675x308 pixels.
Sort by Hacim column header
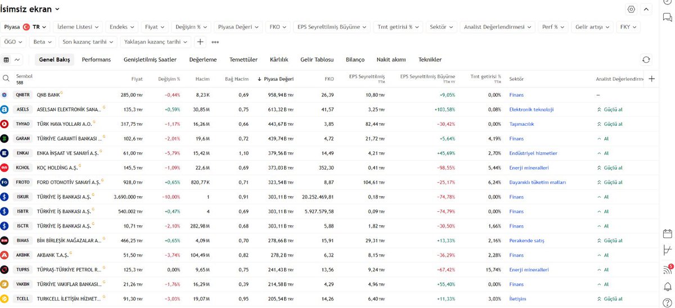[202, 79]
